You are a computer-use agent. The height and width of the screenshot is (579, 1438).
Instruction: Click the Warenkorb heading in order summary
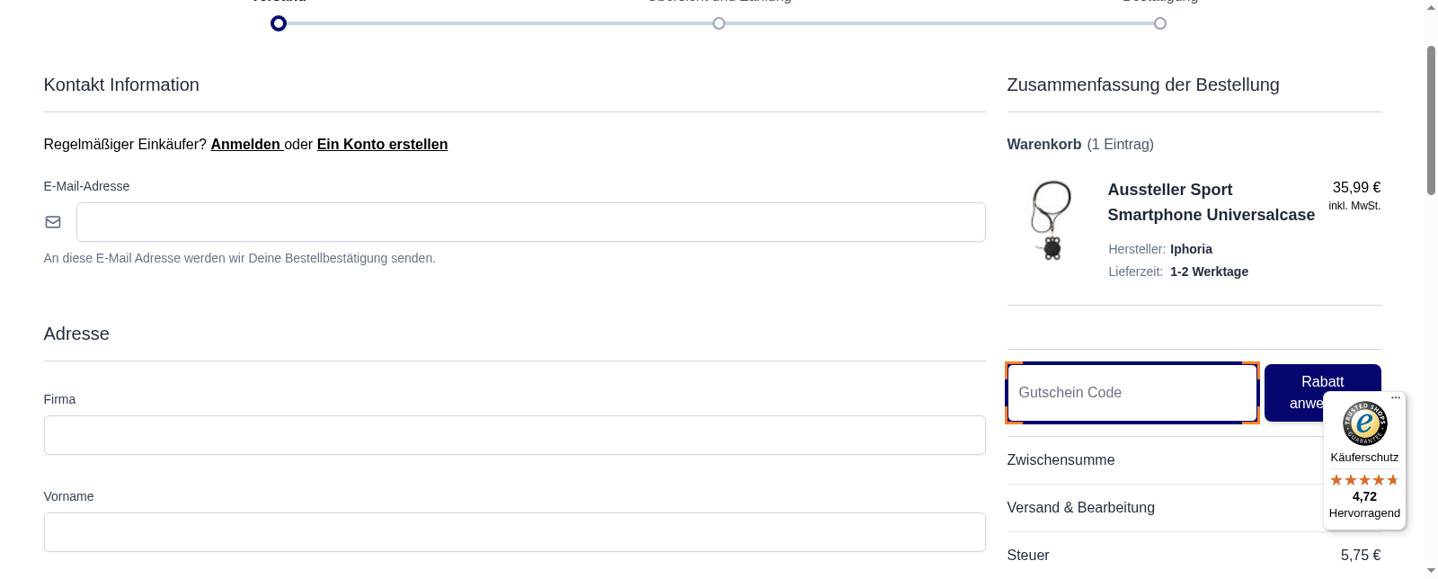(1043, 144)
